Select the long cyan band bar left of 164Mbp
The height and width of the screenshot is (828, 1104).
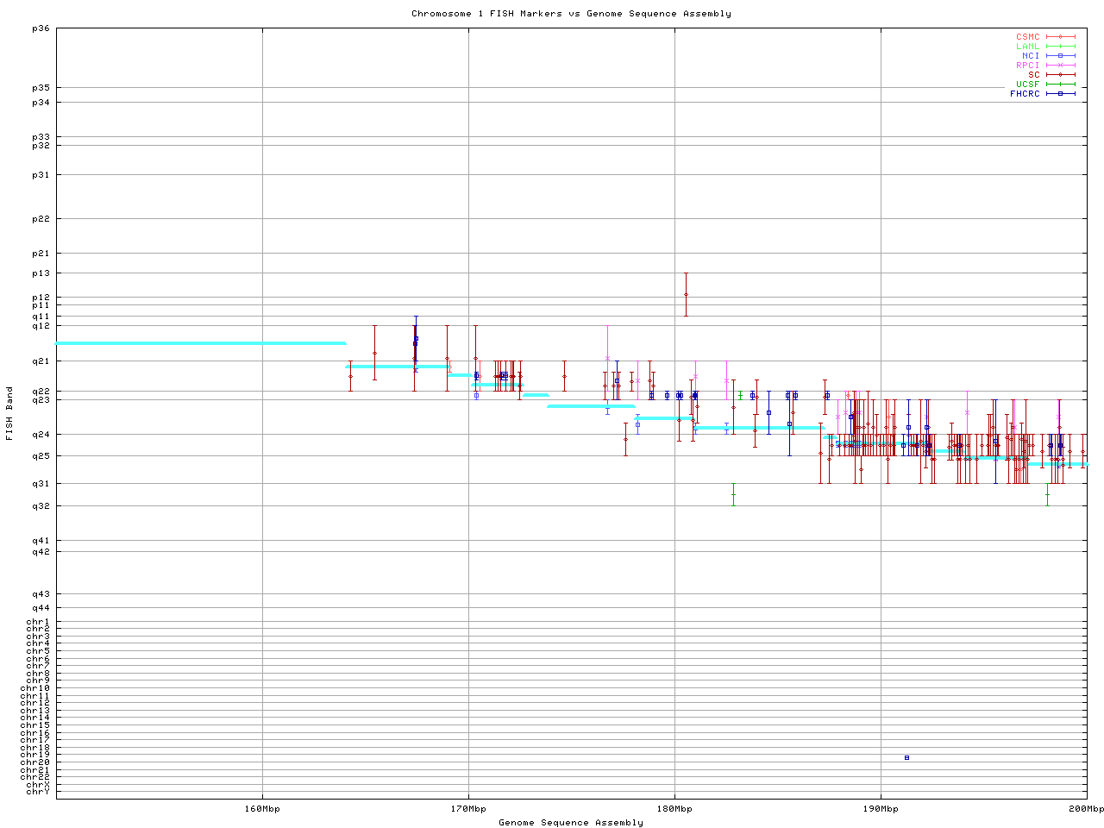[x=201, y=343]
